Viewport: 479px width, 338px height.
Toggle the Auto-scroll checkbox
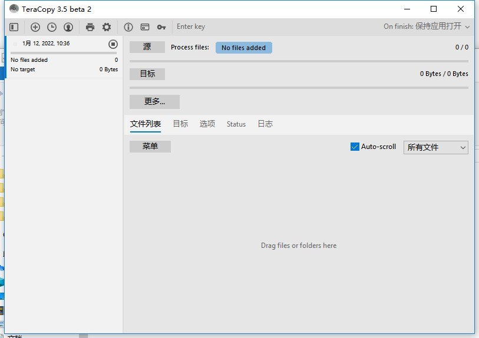click(x=355, y=147)
